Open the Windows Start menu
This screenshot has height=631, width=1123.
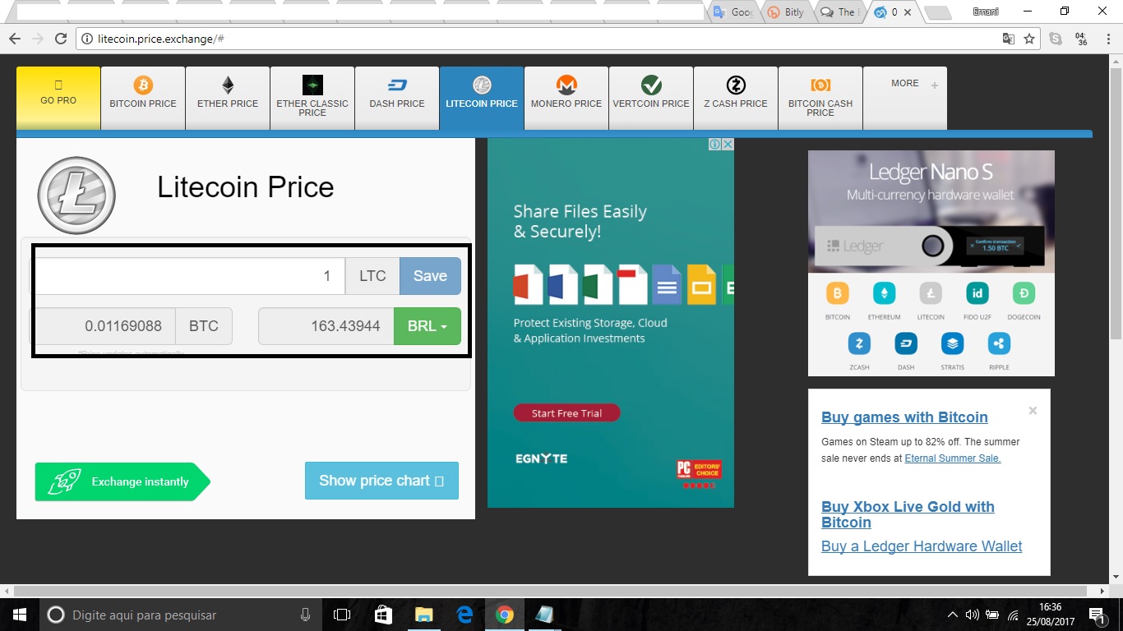click(x=19, y=615)
